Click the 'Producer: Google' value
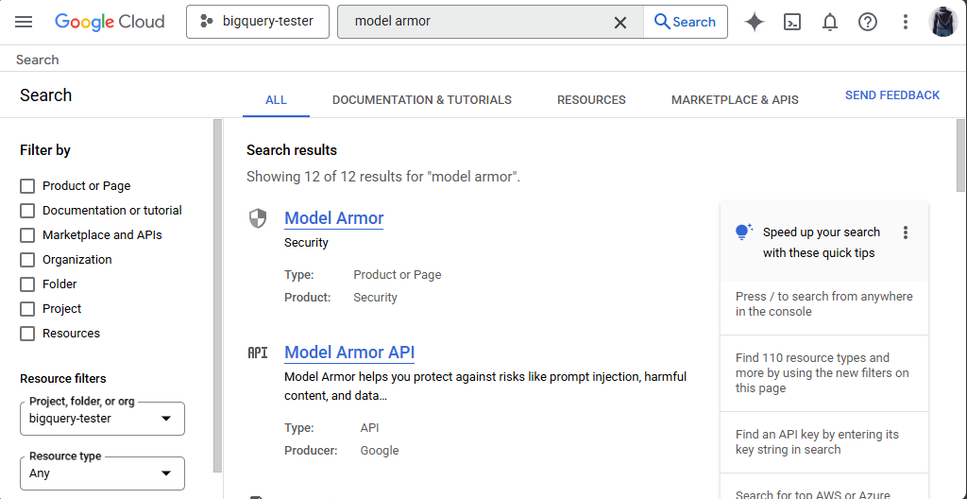 (380, 451)
